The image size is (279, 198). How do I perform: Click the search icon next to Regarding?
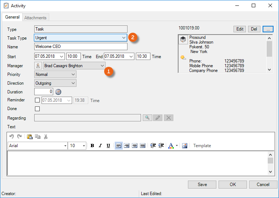(148, 118)
